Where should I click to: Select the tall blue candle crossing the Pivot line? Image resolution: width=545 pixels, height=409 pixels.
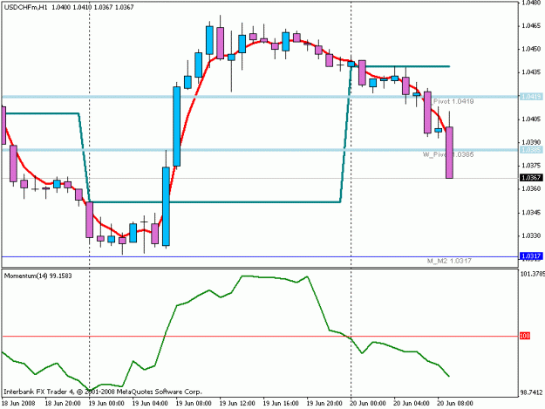click(x=176, y=126)
